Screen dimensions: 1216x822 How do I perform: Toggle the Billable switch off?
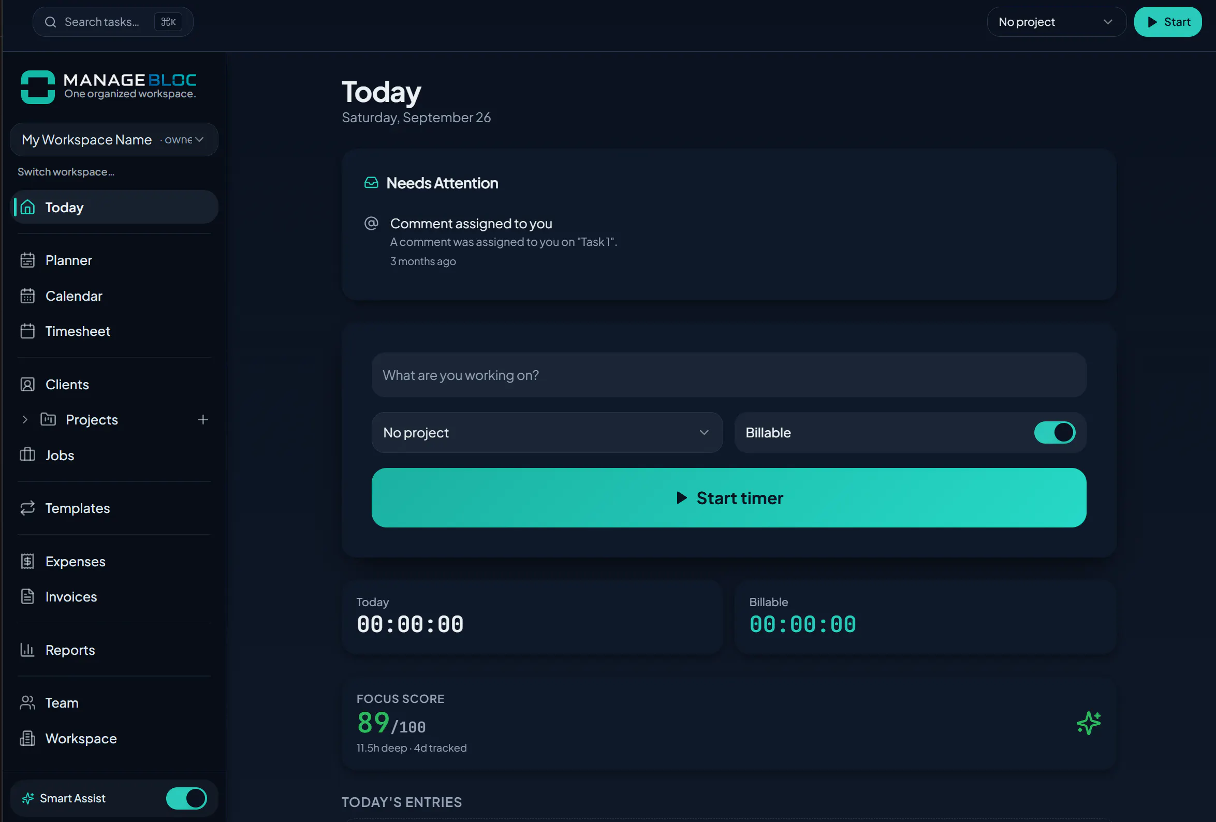1054,433
